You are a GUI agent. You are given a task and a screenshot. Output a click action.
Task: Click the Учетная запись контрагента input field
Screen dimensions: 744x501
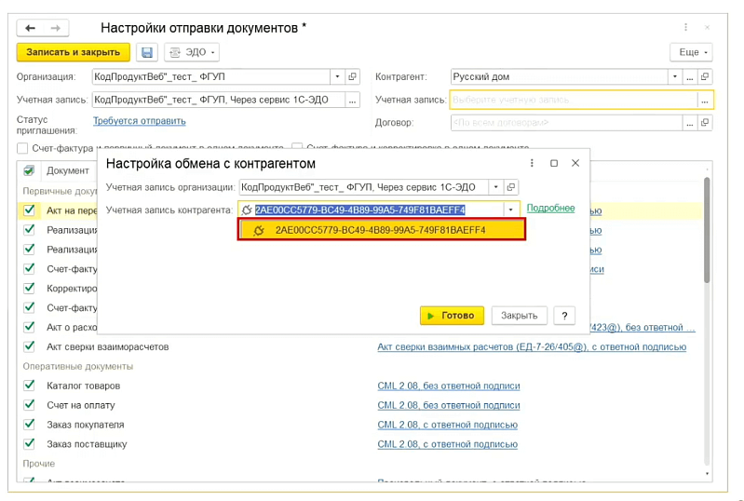(x=371, y=210)
